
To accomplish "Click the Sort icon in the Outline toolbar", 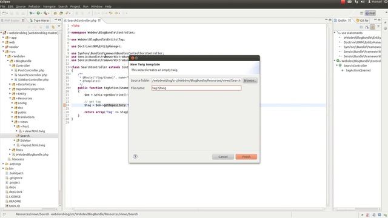I will click(x=367, y=27).
